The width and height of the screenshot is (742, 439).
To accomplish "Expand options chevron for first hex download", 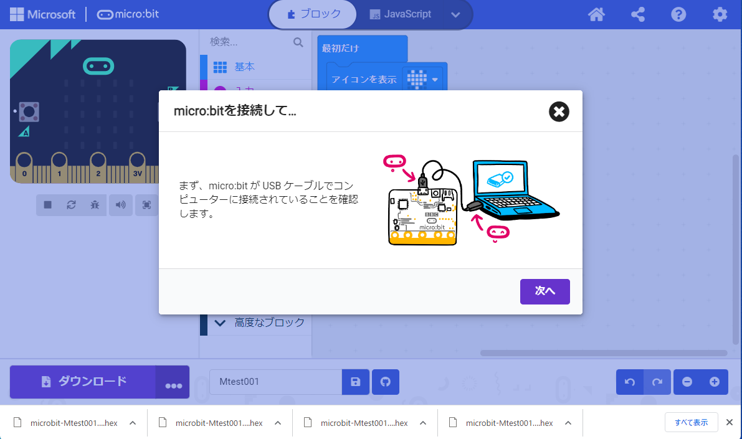I will point(133,423).
